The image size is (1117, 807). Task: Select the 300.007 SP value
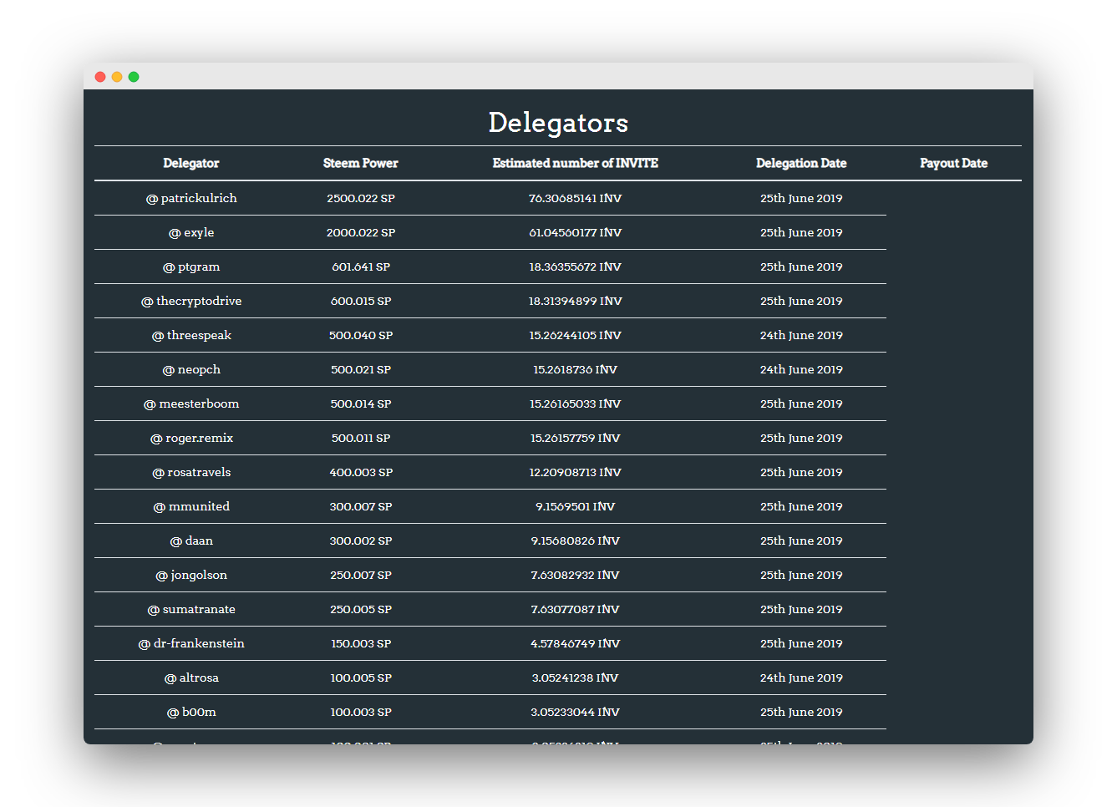[x=361, y=506]
